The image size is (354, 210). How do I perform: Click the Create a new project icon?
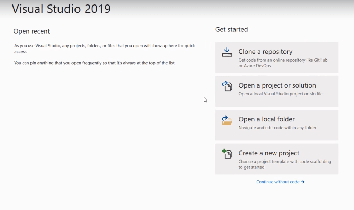[227, 154]
